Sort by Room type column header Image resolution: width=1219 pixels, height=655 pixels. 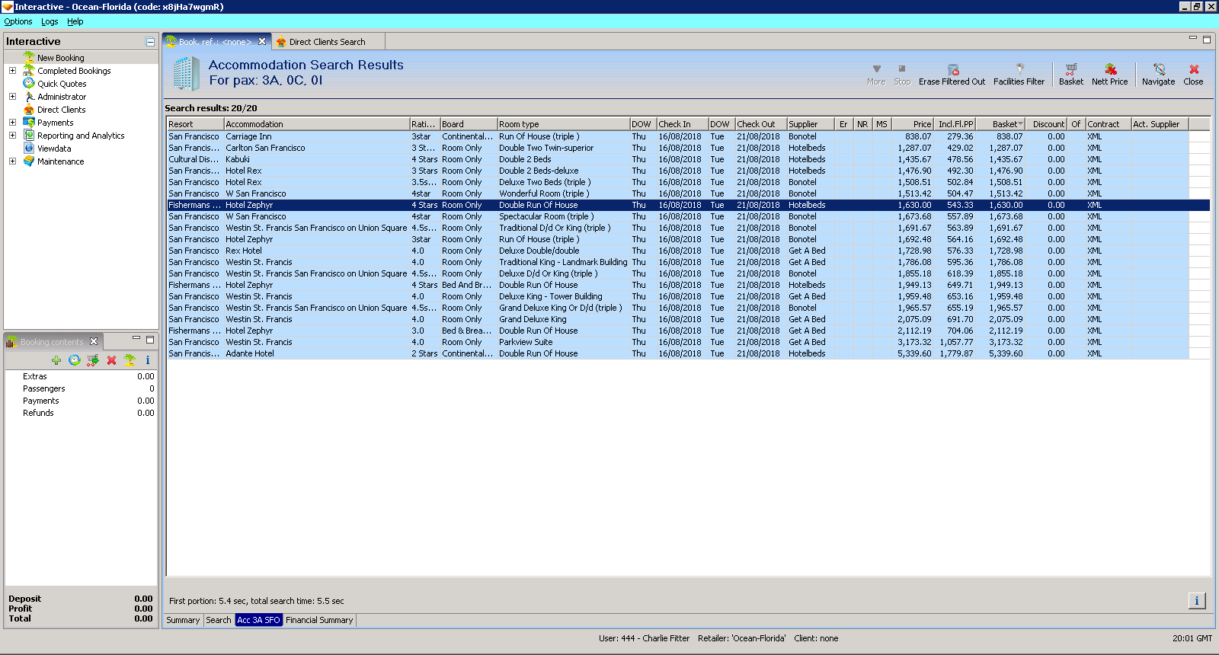564,124
